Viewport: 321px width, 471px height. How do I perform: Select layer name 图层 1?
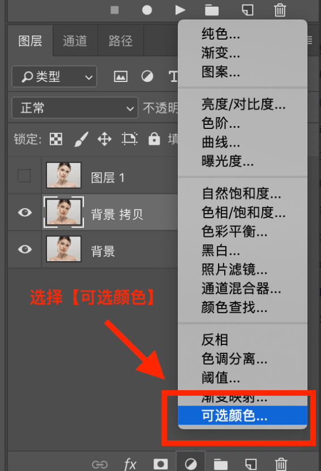pyautogui.click(x=108, y=178)
